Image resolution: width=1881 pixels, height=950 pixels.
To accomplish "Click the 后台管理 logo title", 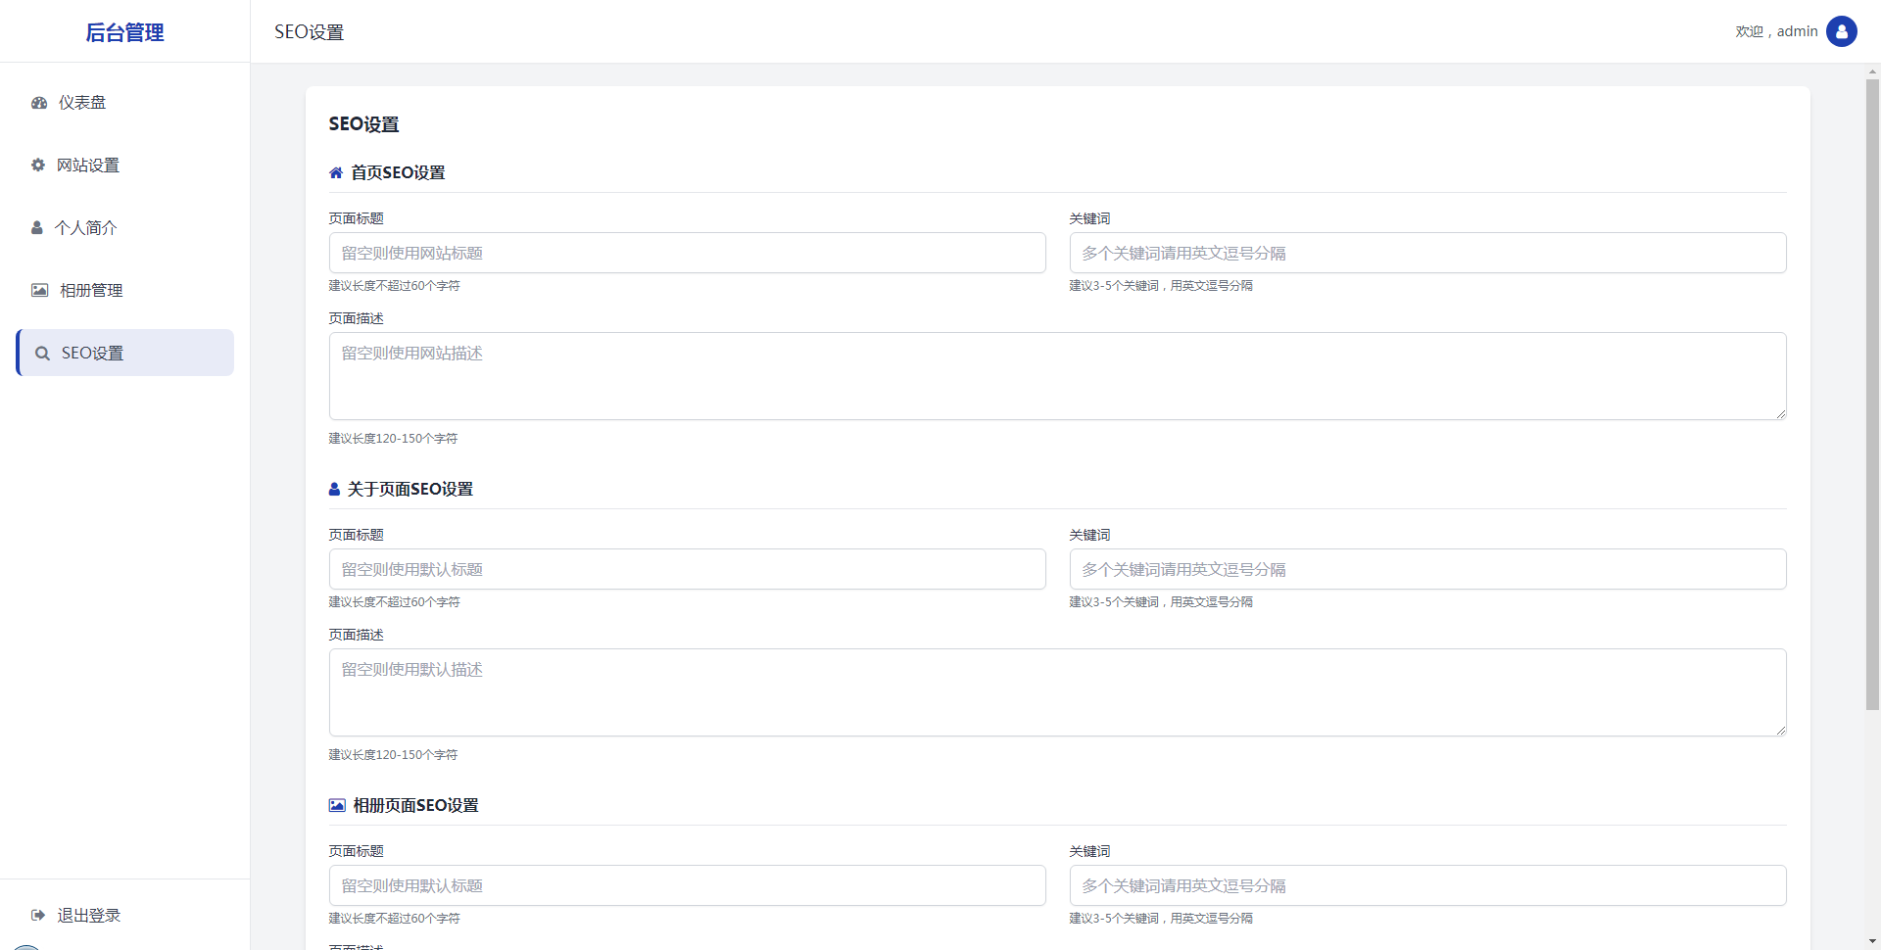I will [x=124, y=32].
